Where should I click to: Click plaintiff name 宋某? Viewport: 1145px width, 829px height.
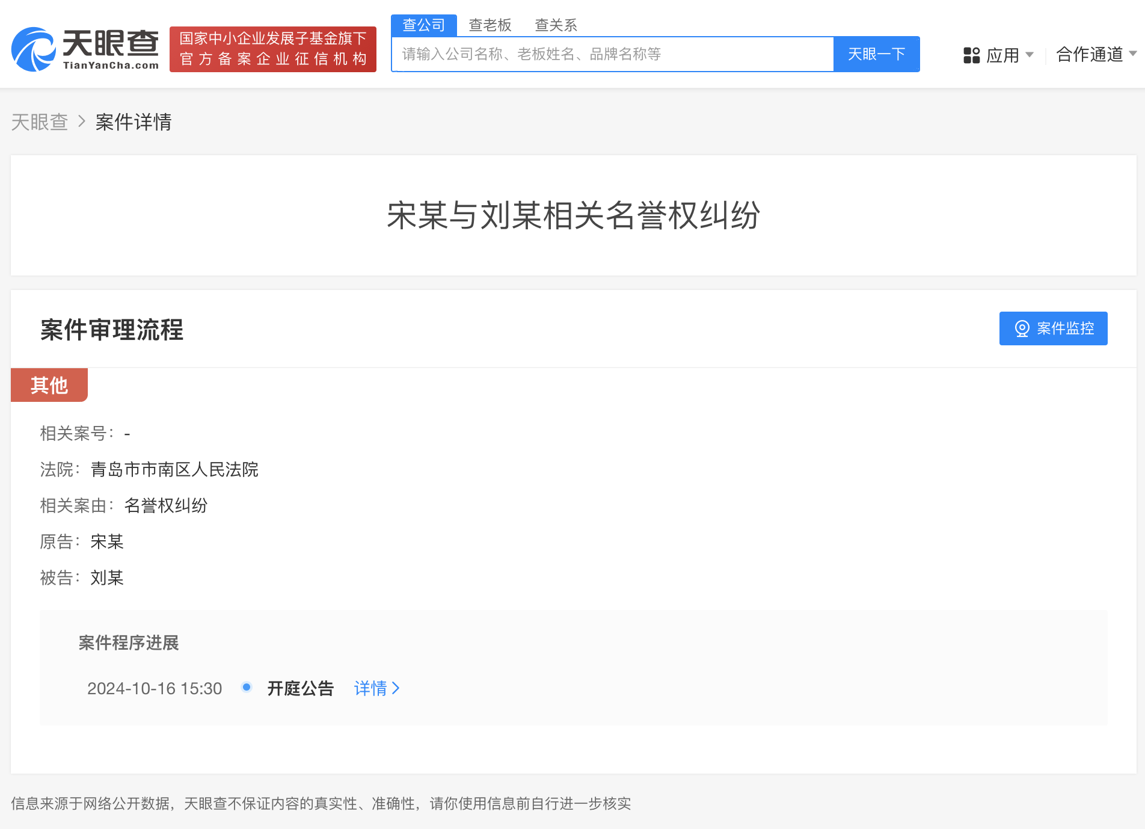pyautogui.click(x=107, y=541)
